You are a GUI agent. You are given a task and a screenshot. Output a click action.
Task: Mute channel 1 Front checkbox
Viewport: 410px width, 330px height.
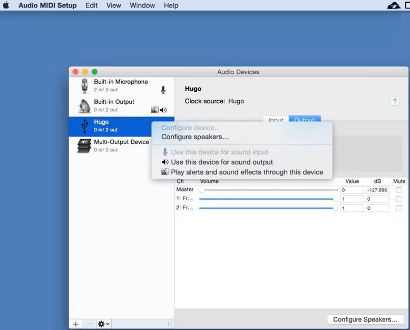[399, 199]
